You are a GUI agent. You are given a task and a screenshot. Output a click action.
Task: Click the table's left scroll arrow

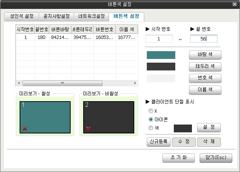click(x=19, y=83)
